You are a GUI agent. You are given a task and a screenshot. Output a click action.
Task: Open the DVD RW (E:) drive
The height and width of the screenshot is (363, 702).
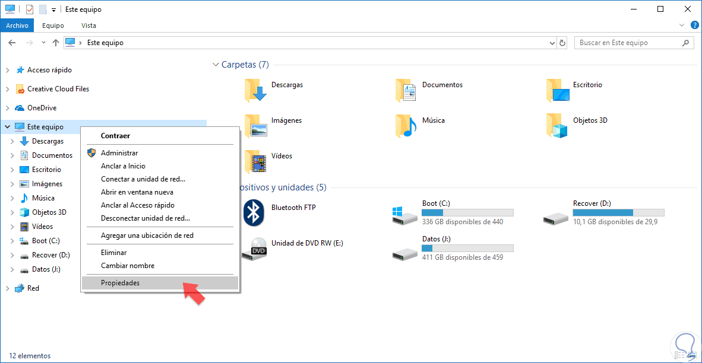255,247
